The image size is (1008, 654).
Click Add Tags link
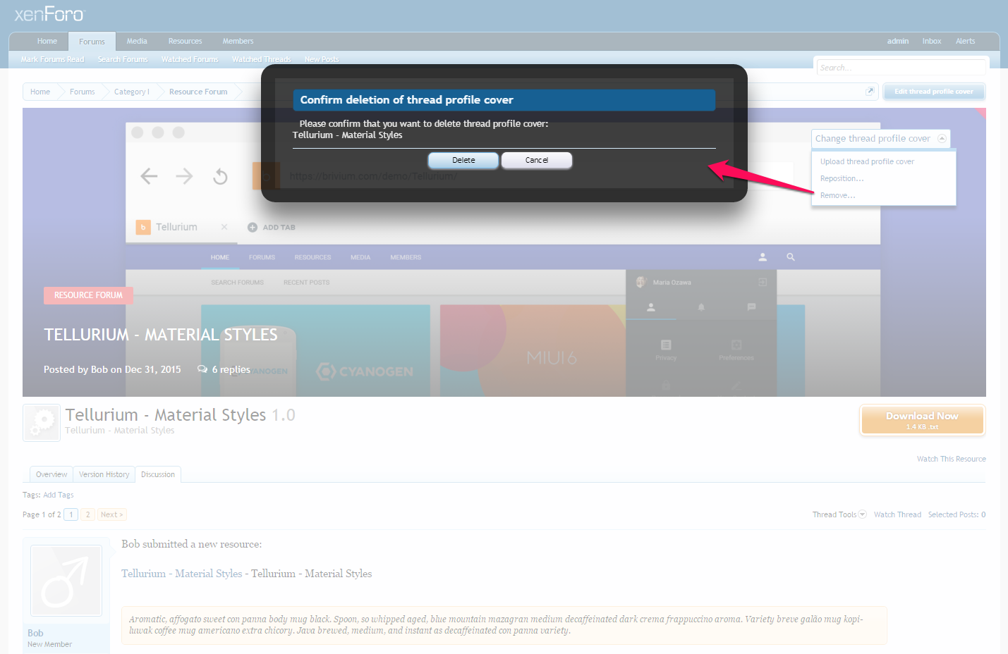tap(59, 495)
